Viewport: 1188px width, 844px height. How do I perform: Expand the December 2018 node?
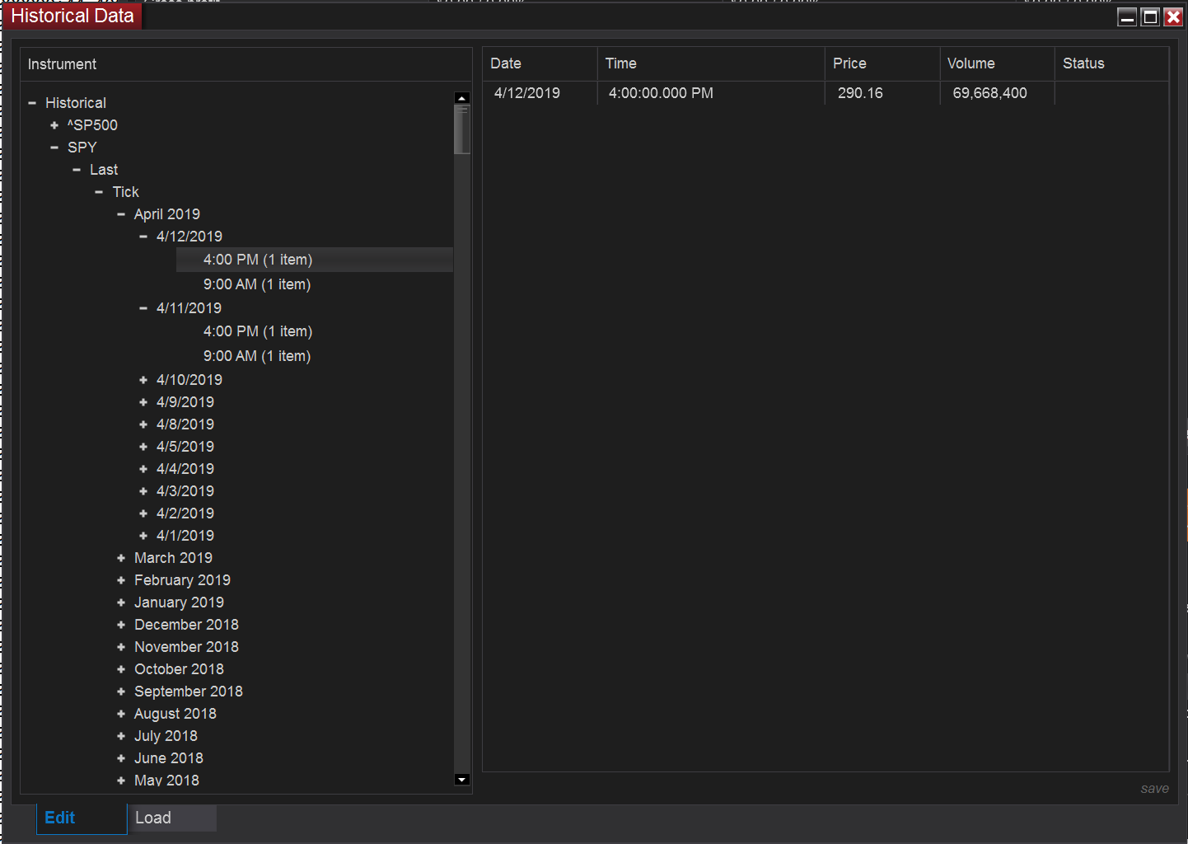[x=121, y=625]
